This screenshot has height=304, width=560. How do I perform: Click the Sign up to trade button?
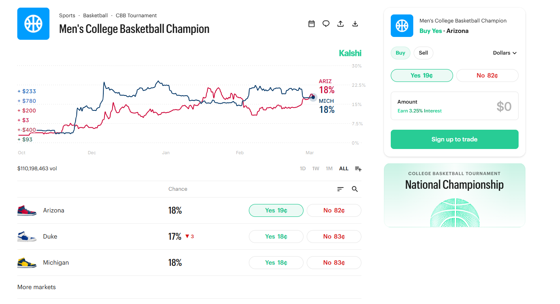click(x=454, y=139)
